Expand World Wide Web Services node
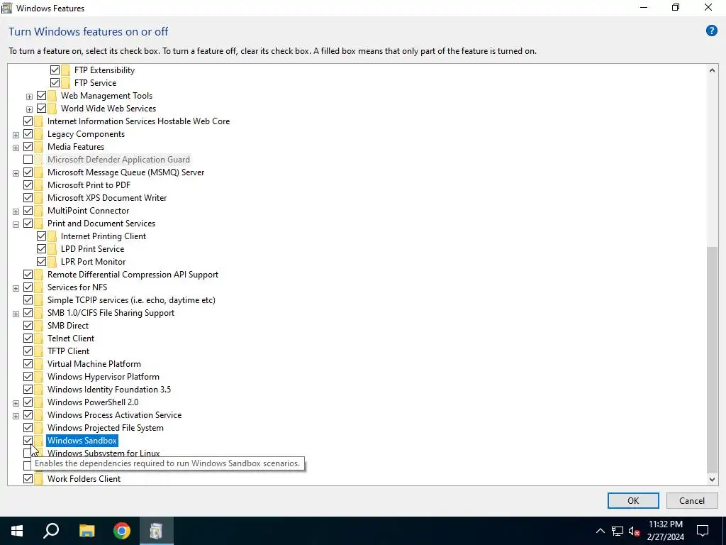 click(x=29, y=109)
